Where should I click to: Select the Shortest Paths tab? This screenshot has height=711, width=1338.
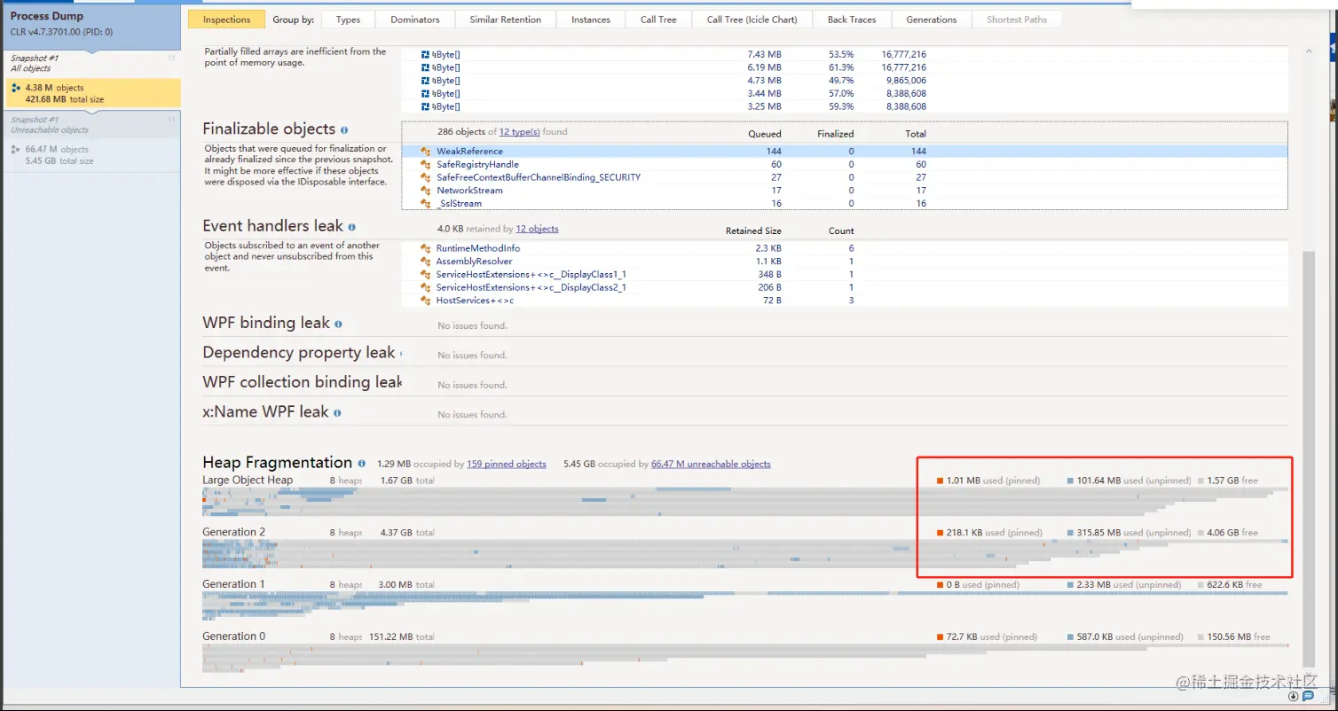[x=1017, y=20]
